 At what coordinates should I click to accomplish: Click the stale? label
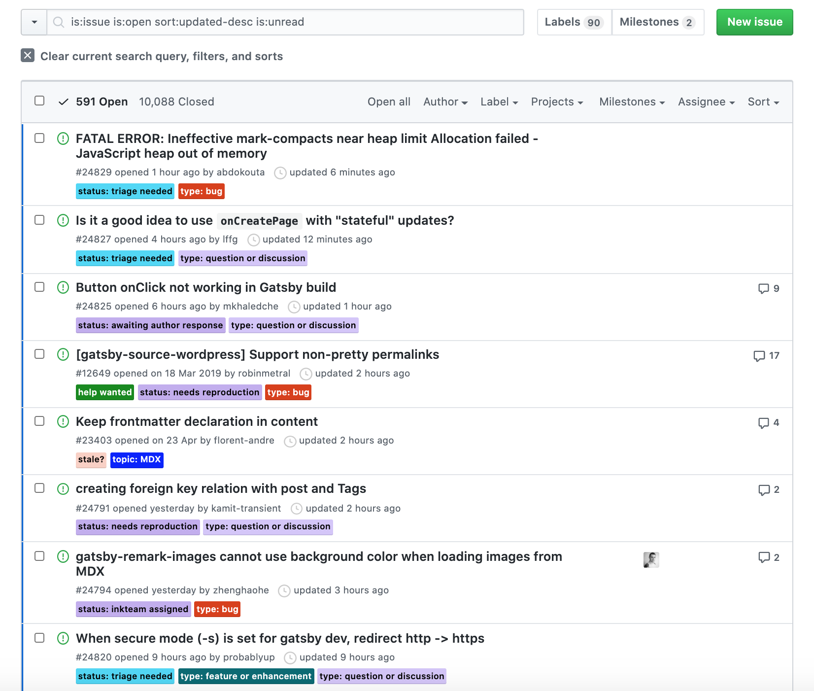coord(91,459)
